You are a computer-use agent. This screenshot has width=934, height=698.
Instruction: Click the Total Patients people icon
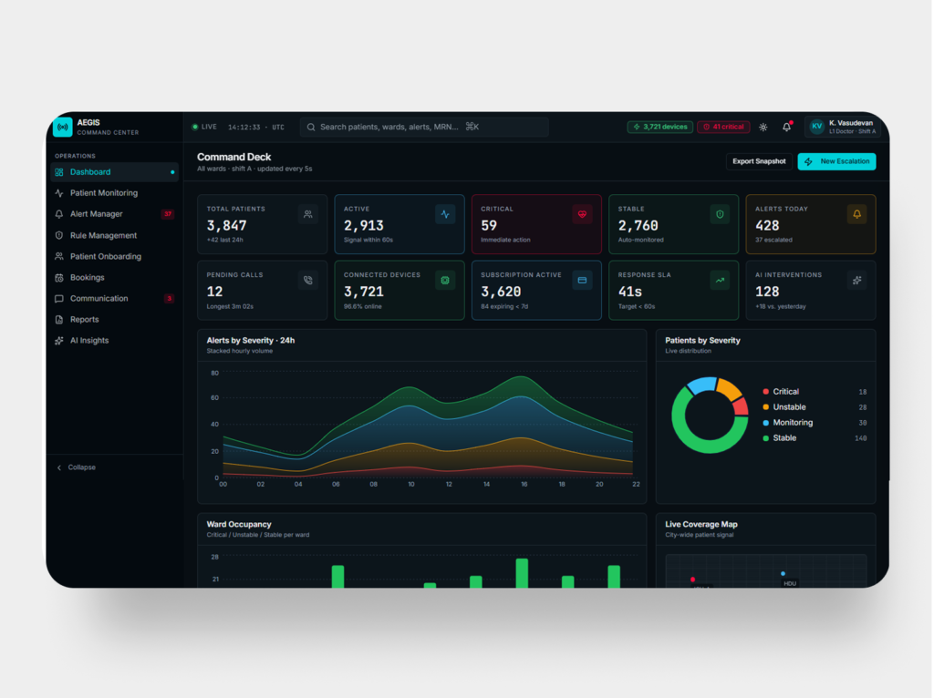308,214
